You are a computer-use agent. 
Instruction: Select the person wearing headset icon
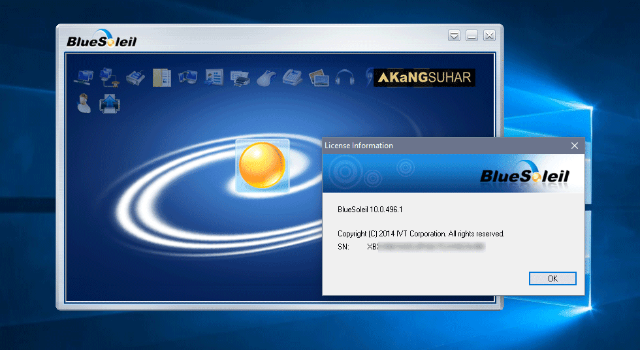pyautogui.click(x=84, y=103)
